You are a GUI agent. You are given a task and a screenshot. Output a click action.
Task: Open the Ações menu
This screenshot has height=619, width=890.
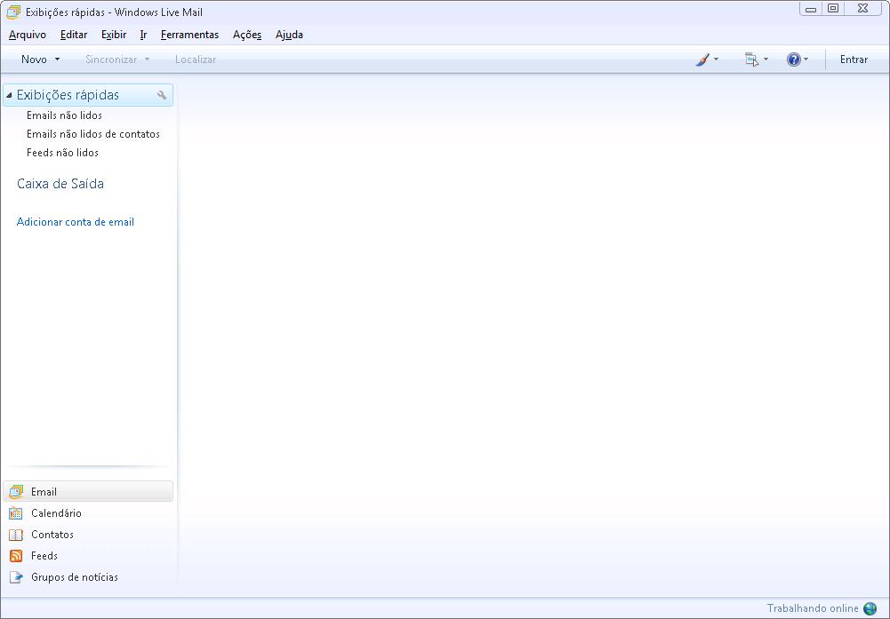[x=247, y=35]
